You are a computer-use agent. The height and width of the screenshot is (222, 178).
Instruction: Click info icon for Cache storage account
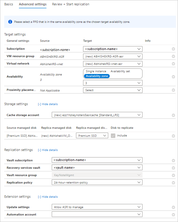point(173,115)
